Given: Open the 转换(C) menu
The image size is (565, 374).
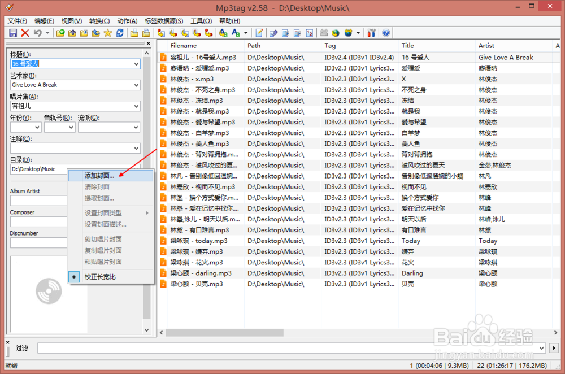Looking at the screenshot, I should [99, 21].
